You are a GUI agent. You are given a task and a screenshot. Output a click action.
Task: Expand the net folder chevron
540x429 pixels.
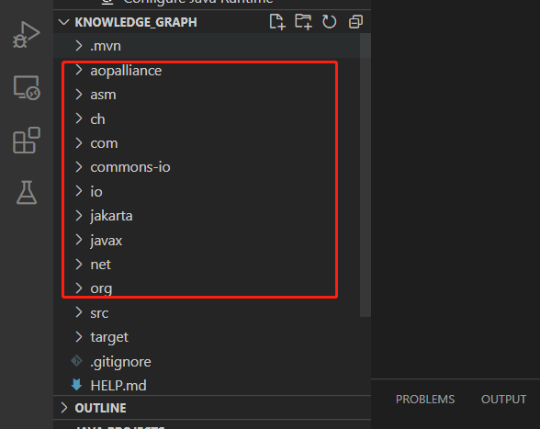coord(79,265)
